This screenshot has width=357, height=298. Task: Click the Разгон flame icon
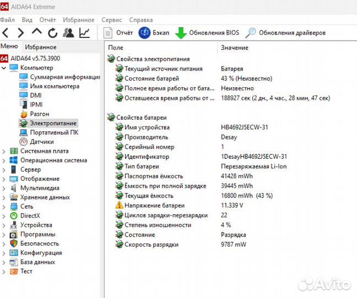tap(24, 114)
